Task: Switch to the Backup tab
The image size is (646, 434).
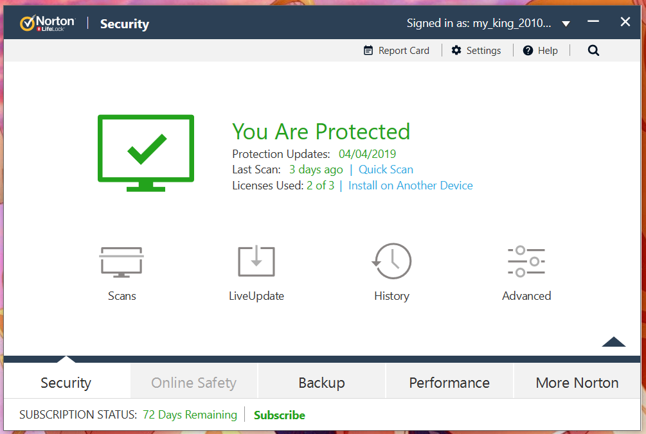Action: [321, 383]
